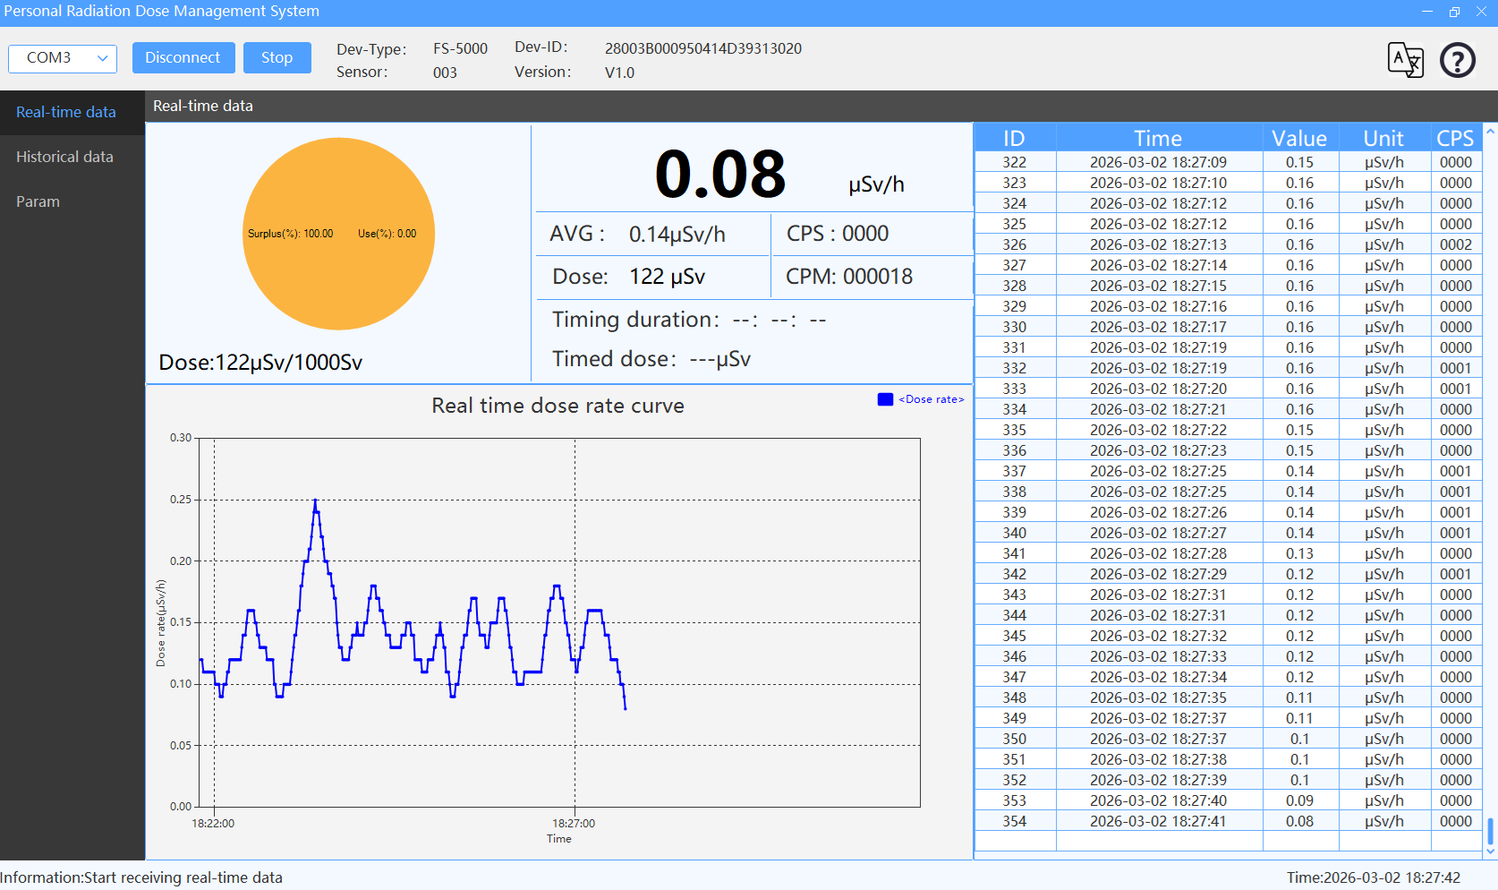
Task: Select table row with ID 354
Action: 1158,821
